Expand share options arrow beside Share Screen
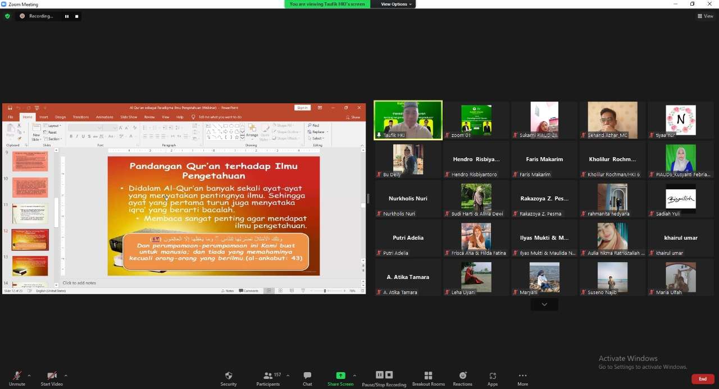719x389 pixels. point(354,376)
